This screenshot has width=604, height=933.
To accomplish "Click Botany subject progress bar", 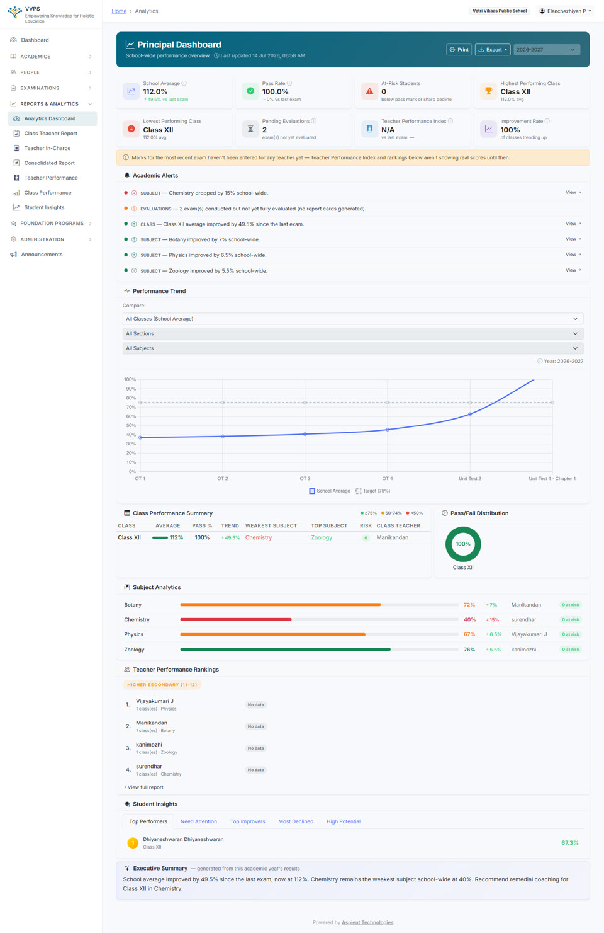I will 319,605.
